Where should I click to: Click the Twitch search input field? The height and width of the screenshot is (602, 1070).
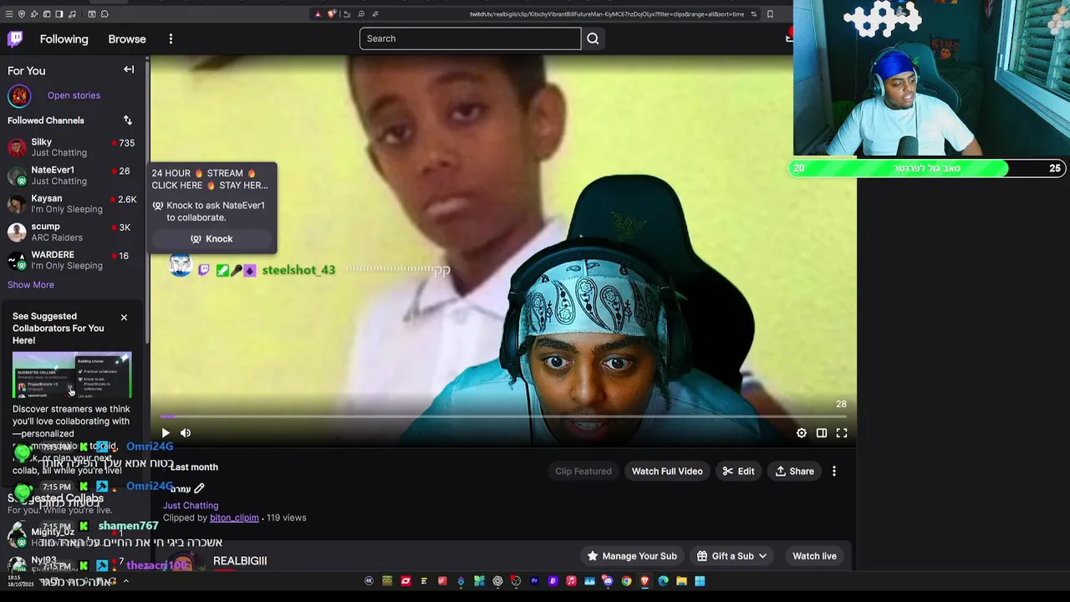470,38
